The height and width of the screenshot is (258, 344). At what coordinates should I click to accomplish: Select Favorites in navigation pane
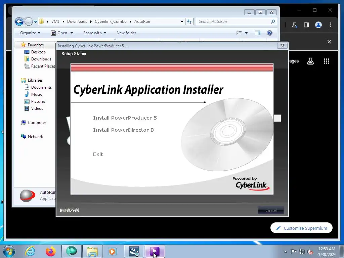tap(36, 45)
